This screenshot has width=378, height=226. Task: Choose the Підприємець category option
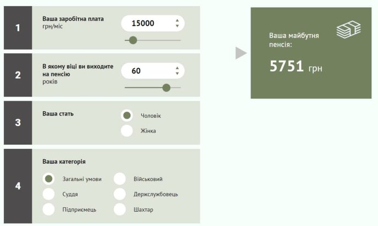point(49,210)
